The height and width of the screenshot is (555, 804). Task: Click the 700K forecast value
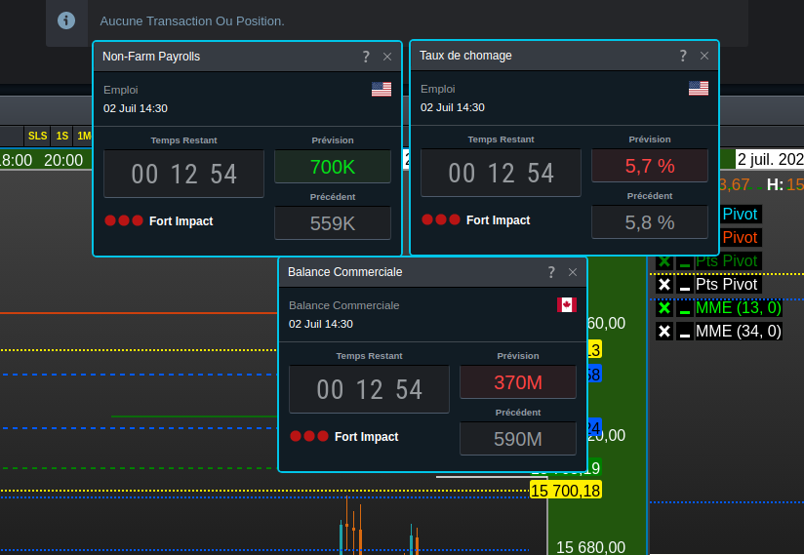point(333,167)
